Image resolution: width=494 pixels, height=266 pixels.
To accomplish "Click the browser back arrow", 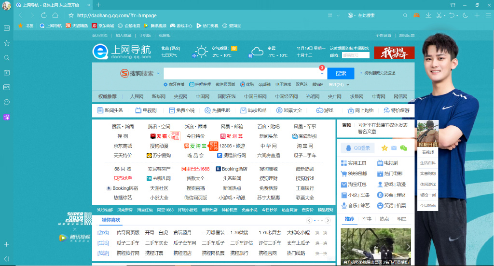I will [x=20, y=15].
